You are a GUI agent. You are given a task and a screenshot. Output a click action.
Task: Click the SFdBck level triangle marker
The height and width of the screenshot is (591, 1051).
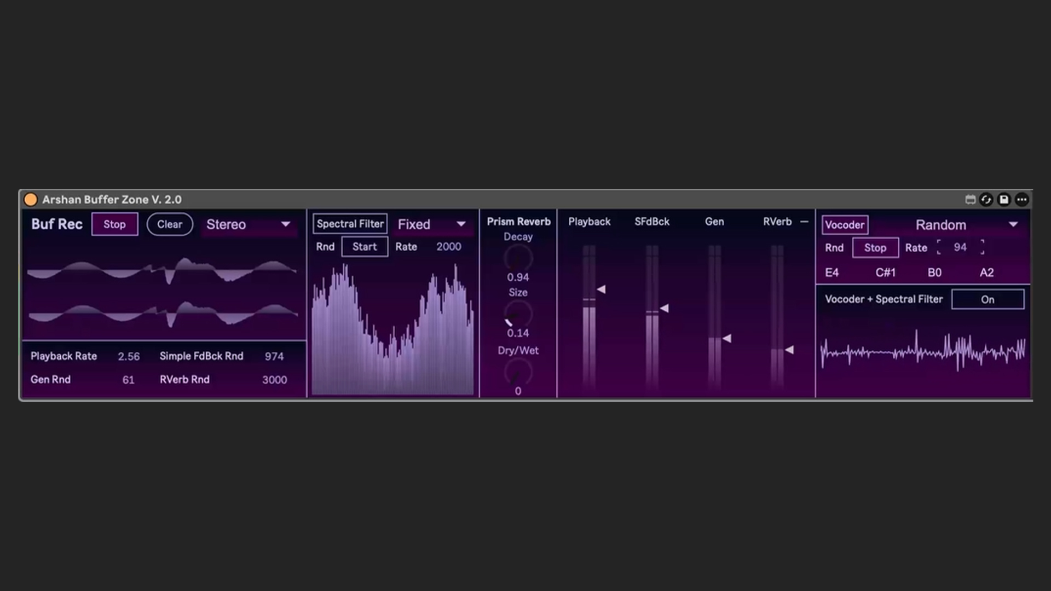point(664,309)
